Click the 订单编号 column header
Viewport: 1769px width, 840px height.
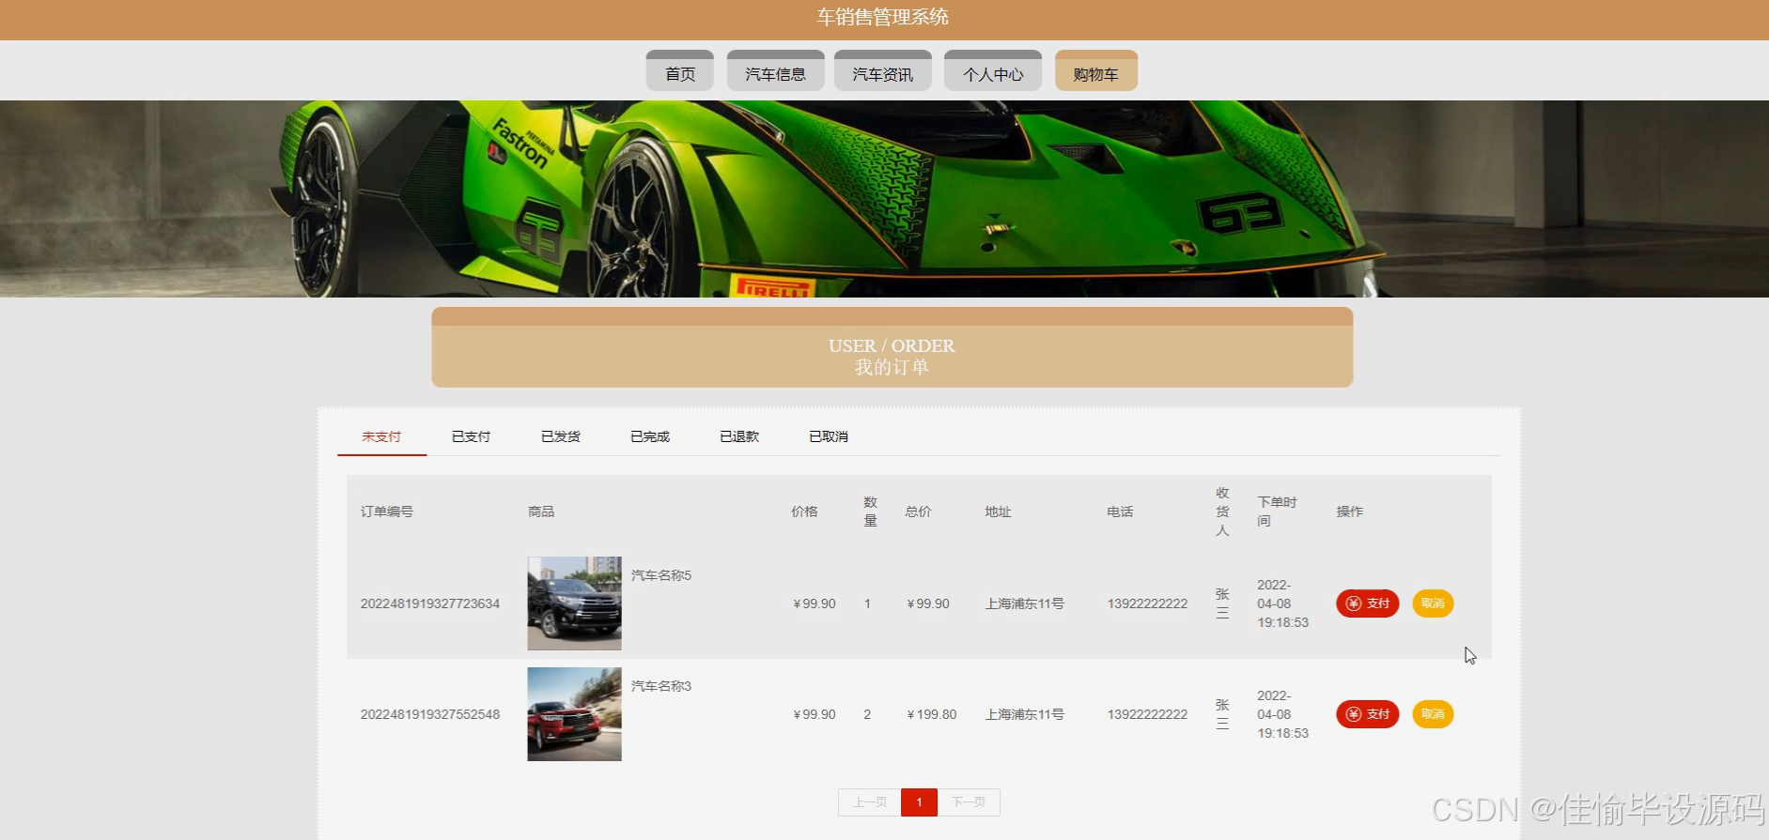point(387,512)
